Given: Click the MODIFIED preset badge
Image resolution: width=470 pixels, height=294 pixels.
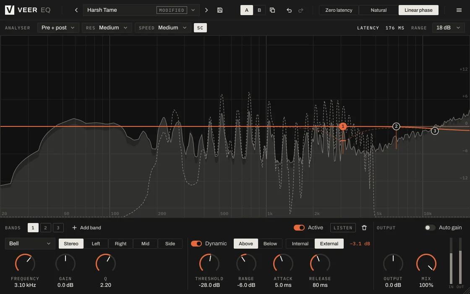Looking at the screenshot, I should tap(172, 10).
